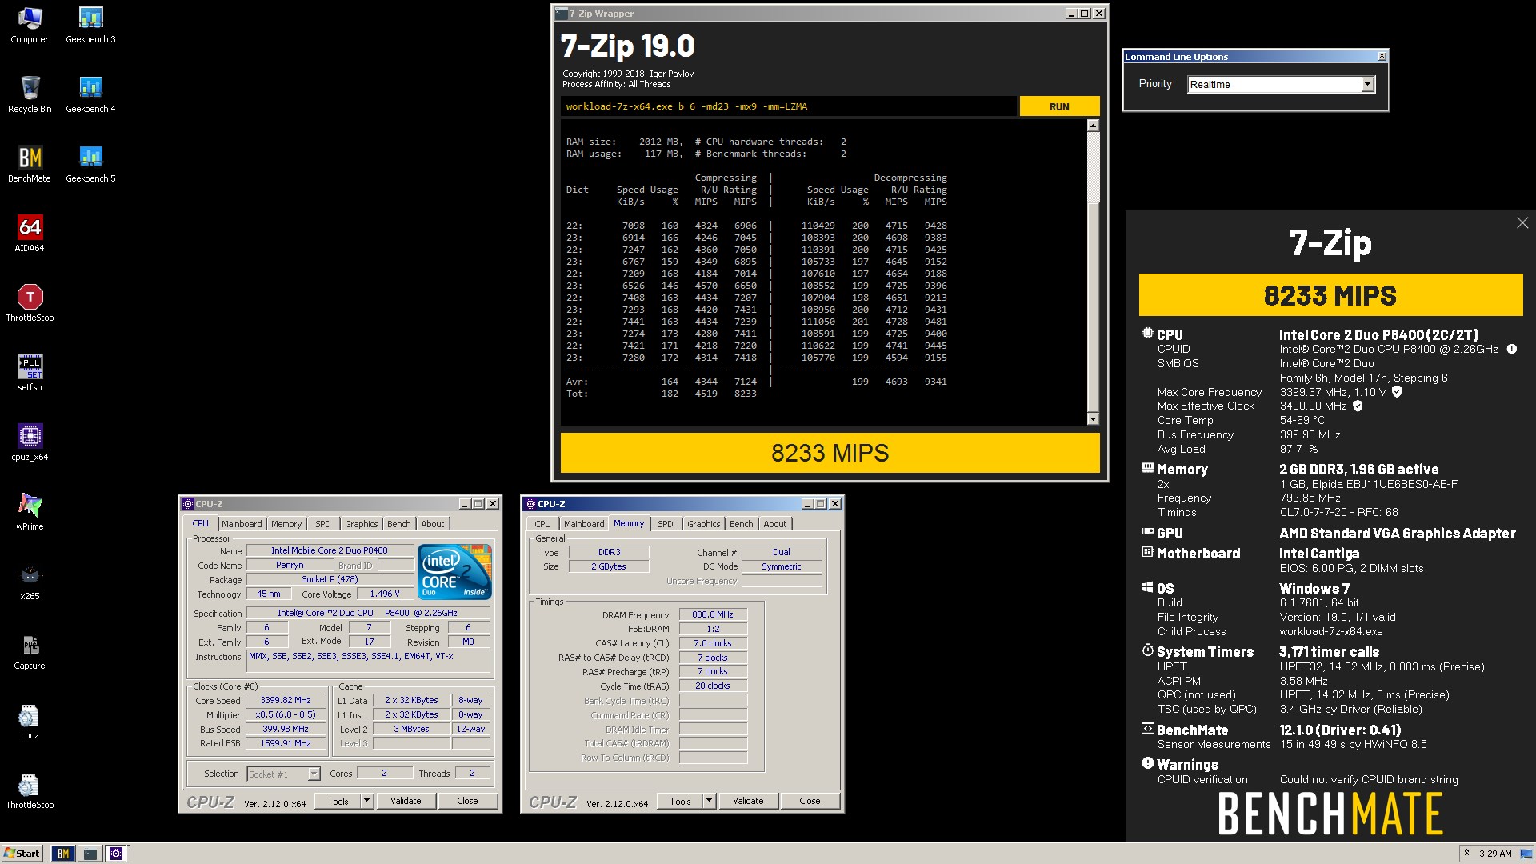Close Command Line Options window
The height and width of the screenshot is (864, 1536).
click(x=1382, y=56)
